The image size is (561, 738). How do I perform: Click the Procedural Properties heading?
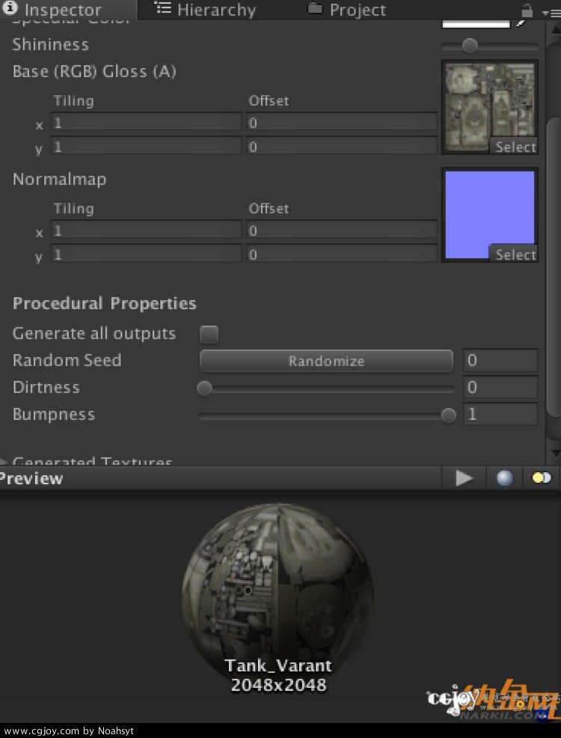pyautogui.click(x=105, y=304)
